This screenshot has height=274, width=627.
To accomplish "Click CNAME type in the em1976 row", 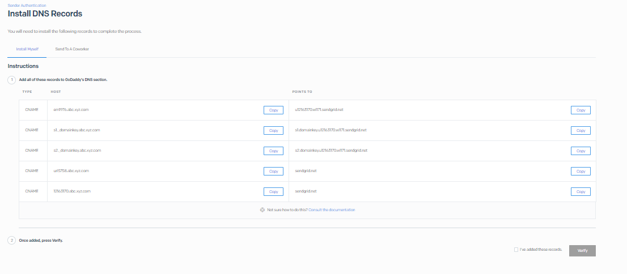I will [32, 109].
